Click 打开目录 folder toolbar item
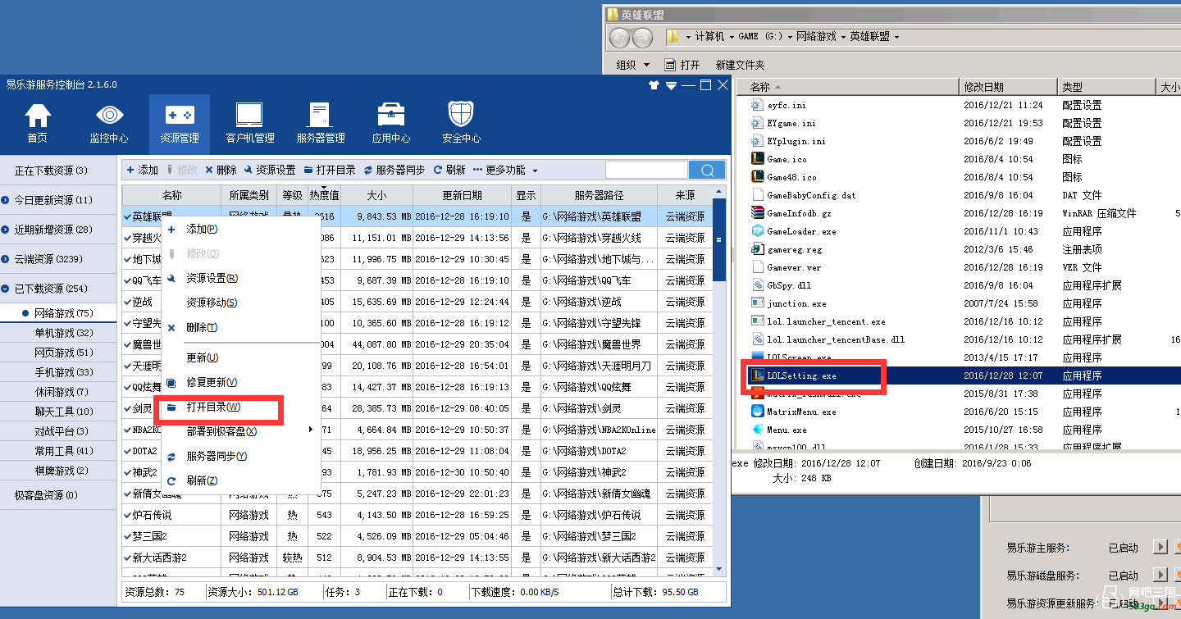1181x619 pixels. [x=330, y=170]
